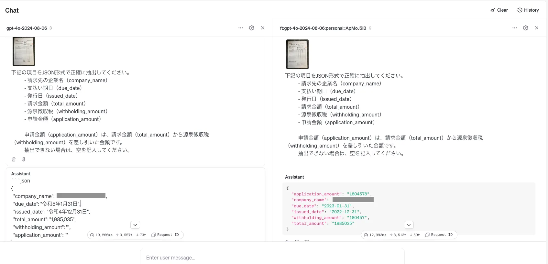
Task: Click the empty "withholding_amount": "" line
Action: coord(42,227)
